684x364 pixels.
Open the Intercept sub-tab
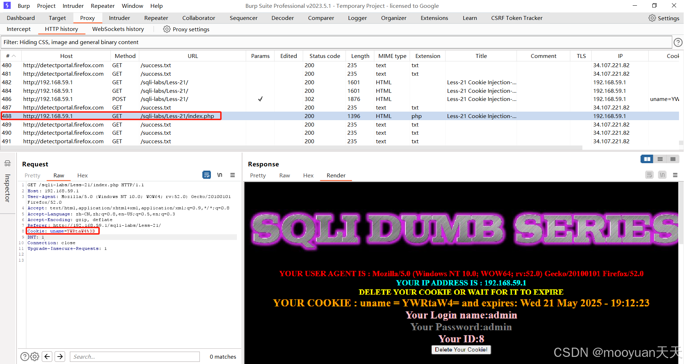tap(19, 29)
